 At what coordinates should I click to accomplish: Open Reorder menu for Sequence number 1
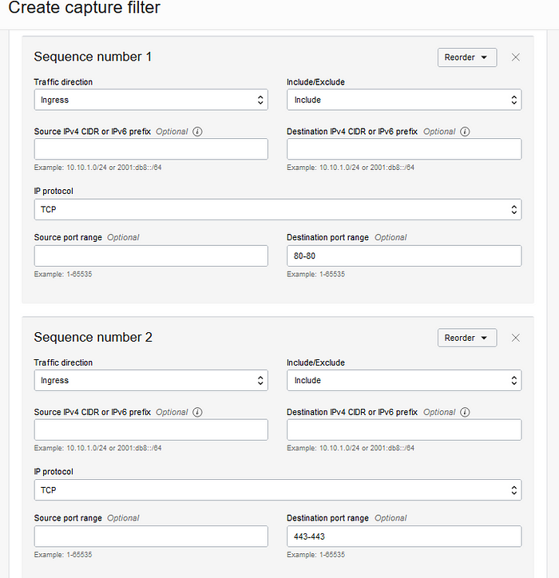pos(467,57)
